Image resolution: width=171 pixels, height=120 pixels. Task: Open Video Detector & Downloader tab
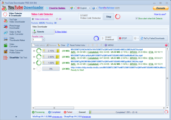pos(16,14)
